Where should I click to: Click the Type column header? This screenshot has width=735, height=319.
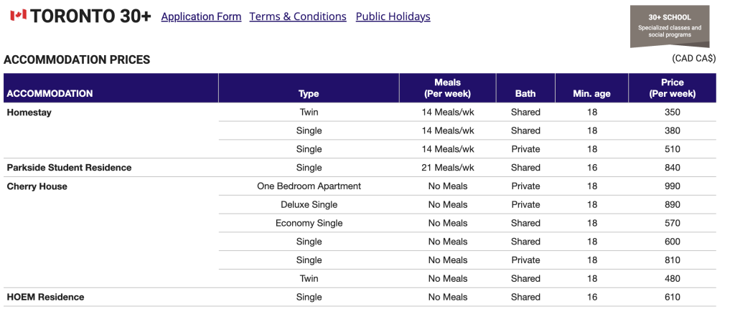pos(309,94)
